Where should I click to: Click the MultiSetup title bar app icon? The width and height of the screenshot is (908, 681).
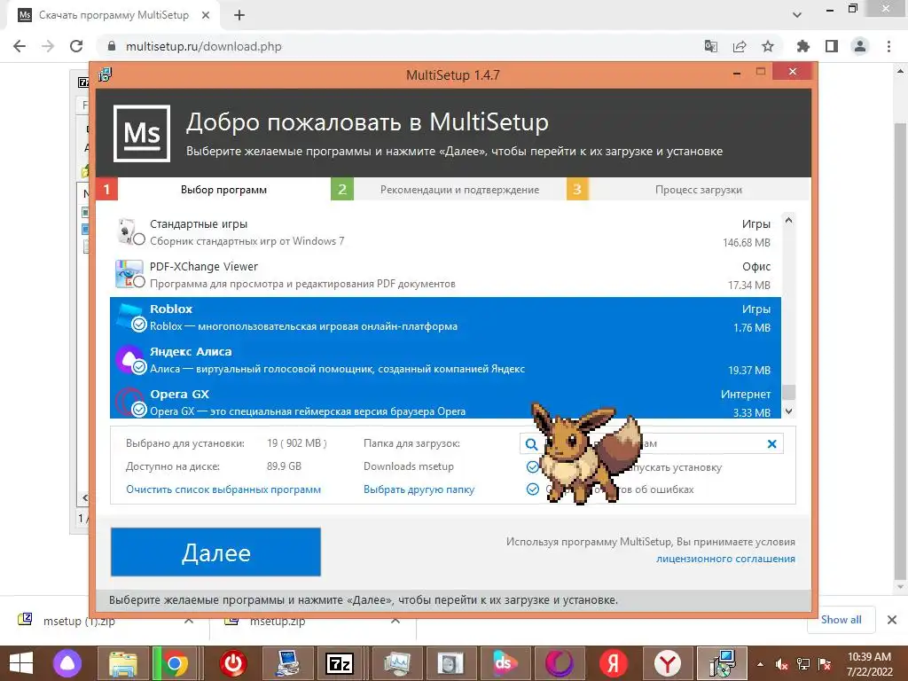(x=105, y=74)
